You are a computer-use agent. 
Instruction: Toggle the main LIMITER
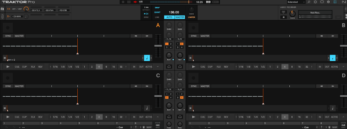point(192,17)
